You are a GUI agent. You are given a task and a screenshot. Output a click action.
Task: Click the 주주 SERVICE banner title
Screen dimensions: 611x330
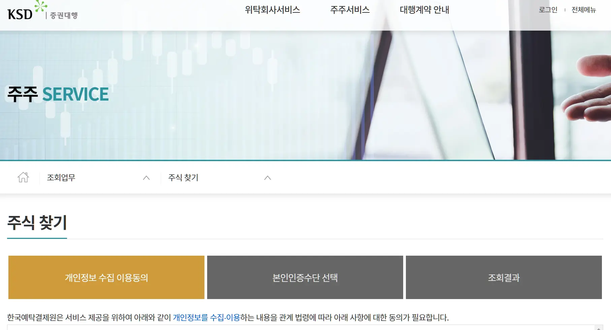point(58,94)
